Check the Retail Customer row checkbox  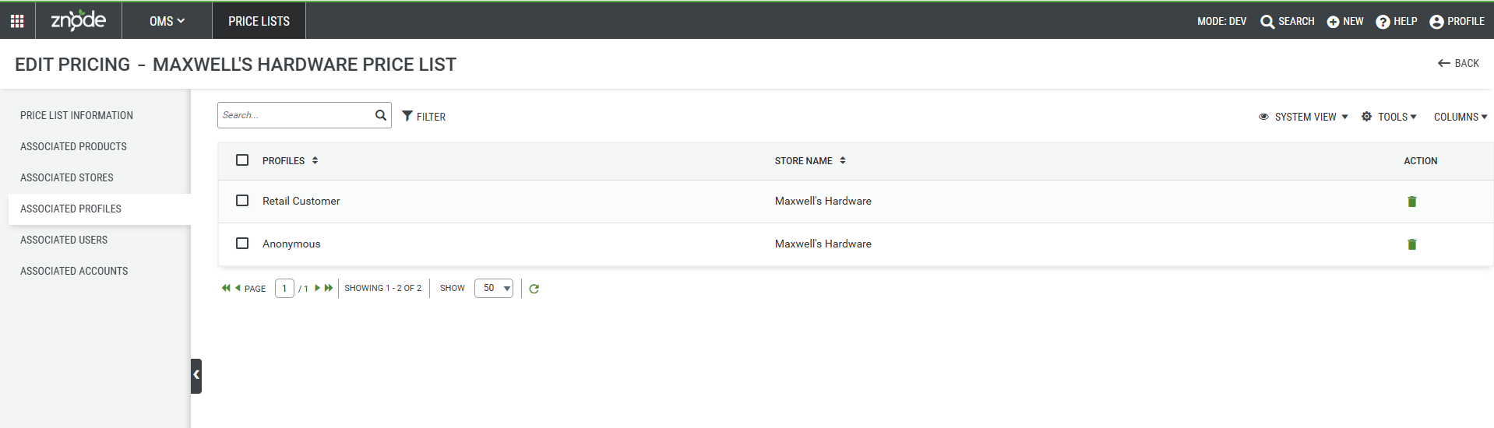(242, 200)
